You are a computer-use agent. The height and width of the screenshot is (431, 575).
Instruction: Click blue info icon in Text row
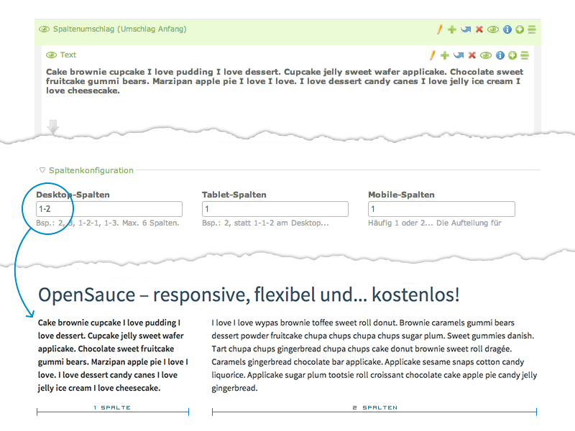pyautogui.click(x=500, y=55)
